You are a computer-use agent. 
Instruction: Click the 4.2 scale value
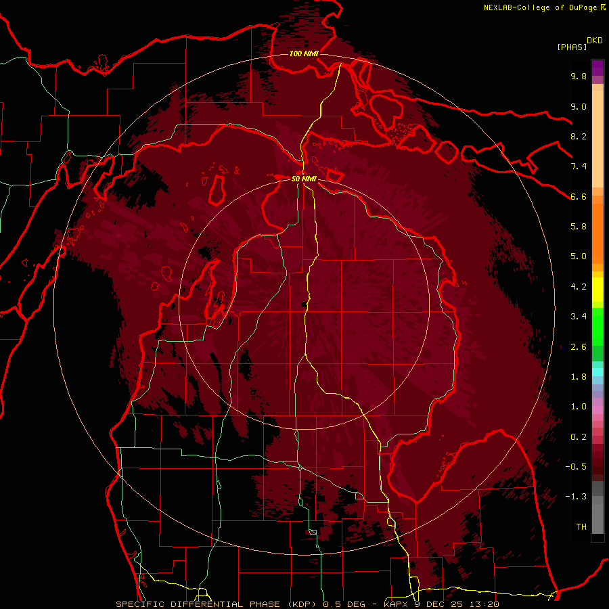pyautogui.click(x=579, y=287)
